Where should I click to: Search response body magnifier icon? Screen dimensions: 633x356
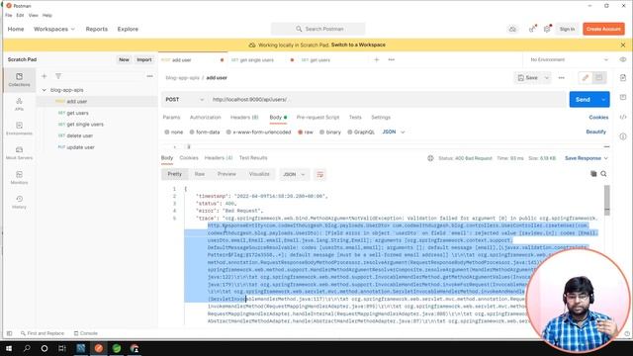[x=603, y=174]
